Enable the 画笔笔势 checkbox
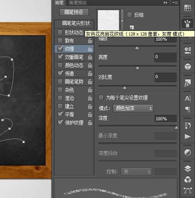The width and height of the screenshot is (195, 198). point(60,82)
